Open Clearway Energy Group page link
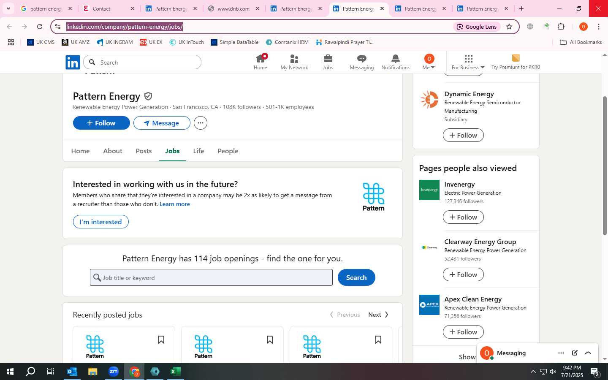608x380 pixels. (x=480, y=242)
